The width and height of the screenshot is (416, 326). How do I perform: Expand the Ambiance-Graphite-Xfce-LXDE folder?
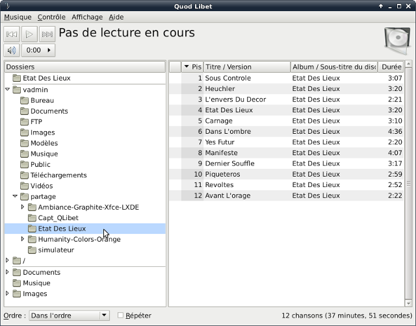tap(23, 207)
